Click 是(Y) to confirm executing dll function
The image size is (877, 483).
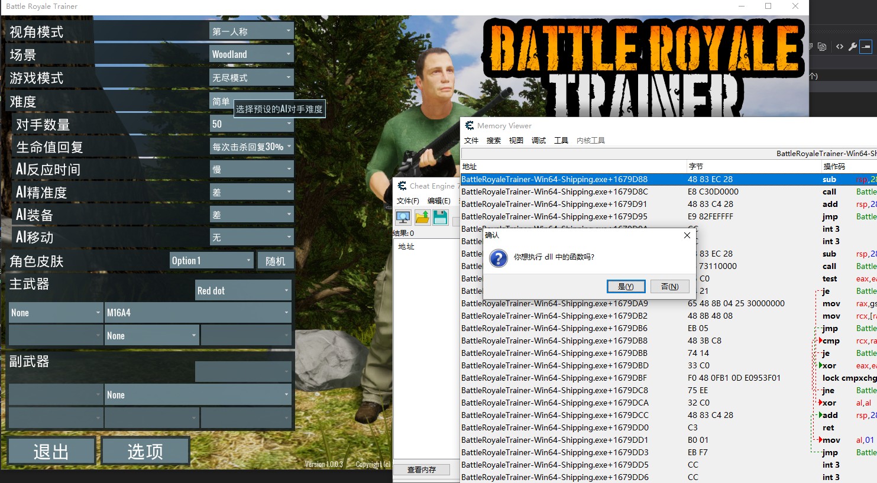626,286
